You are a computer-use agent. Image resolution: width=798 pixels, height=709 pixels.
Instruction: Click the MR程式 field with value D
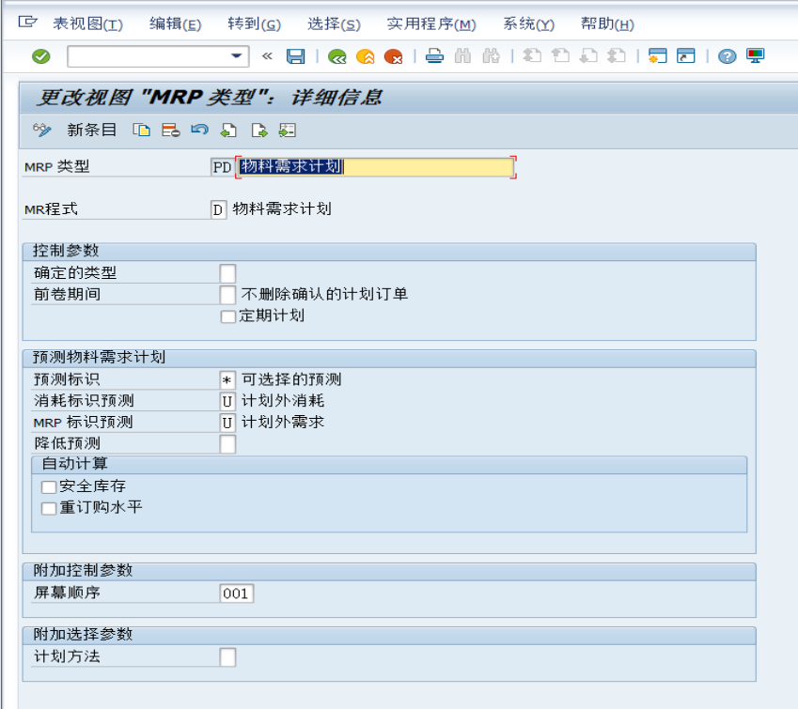tap(218, 209)
